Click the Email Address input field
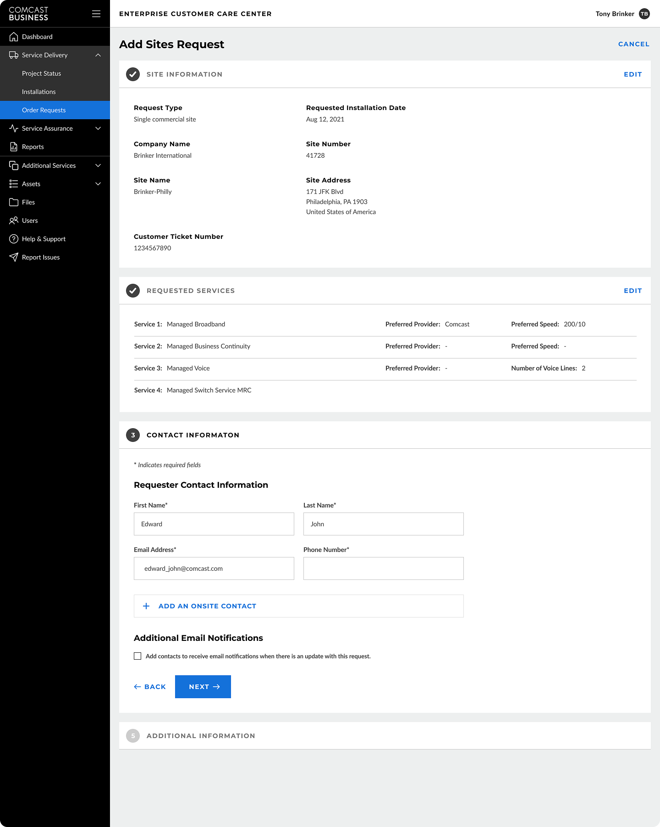Screen dimensions: 660x827 (x=214, y=568)
